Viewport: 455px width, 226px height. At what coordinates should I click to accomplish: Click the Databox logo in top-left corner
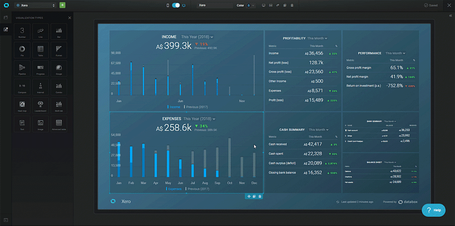click(6, 5)
